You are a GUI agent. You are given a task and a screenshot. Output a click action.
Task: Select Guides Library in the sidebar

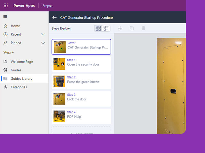[x=24, y=78]
